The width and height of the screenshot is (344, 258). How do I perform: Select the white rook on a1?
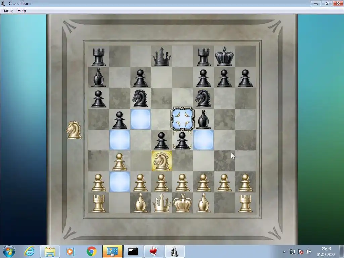click(x=99, y=204)
